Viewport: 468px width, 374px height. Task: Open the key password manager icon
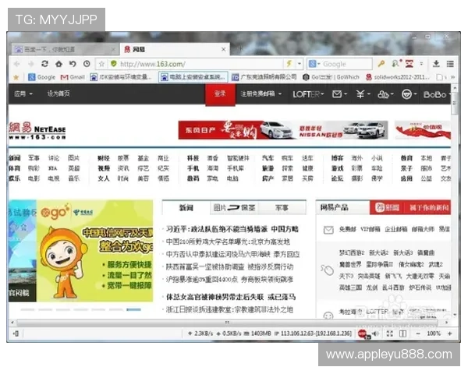pyautogui.click(x=381, y=63)
